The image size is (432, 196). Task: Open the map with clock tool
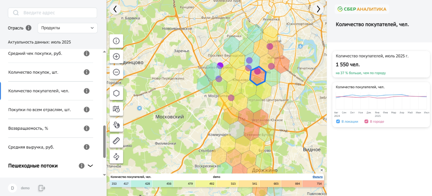pyautogui.click(x=116, y=109)
